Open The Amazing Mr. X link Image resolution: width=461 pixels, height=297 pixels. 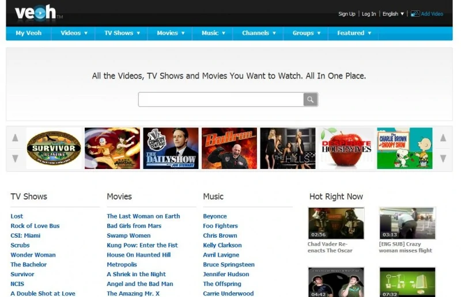pyautogui.click(x=133, y=294)
